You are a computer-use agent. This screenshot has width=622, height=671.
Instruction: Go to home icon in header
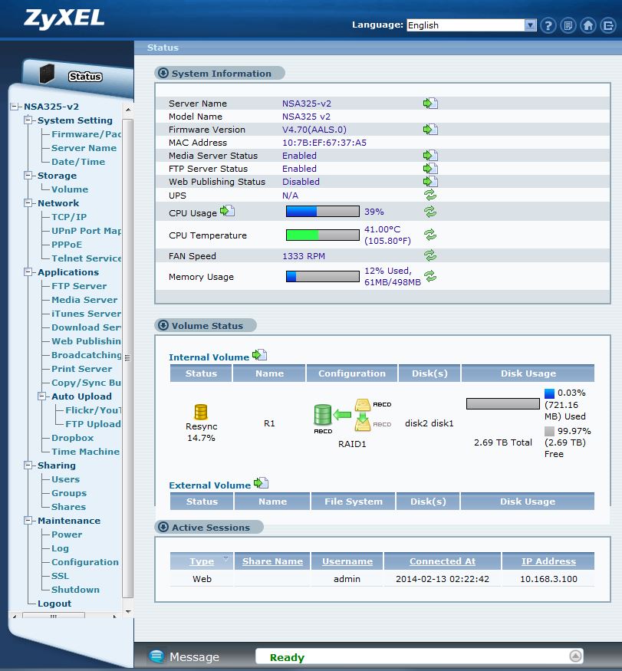click(587, 25)
